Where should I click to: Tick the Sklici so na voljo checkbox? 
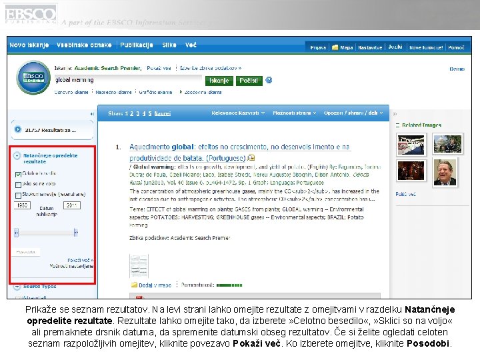click(18, 185)
